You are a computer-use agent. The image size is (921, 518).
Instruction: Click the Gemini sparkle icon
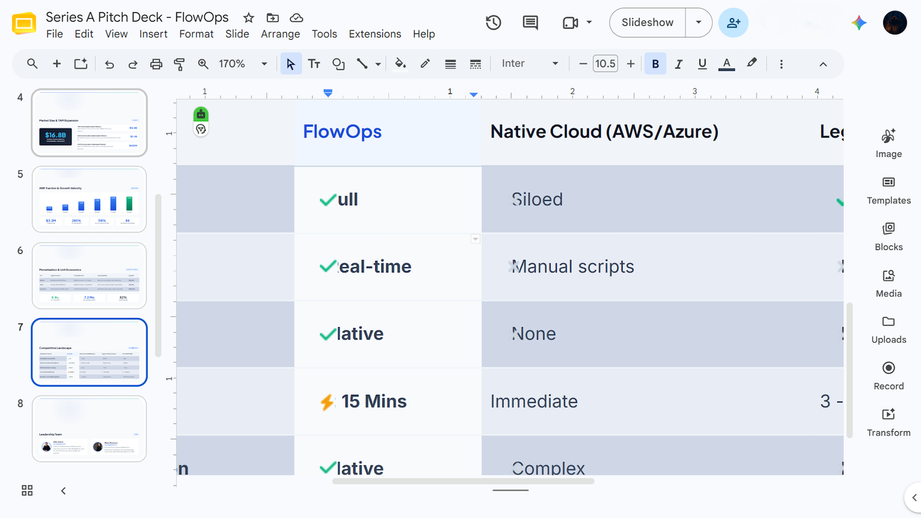tap(859, 23)
